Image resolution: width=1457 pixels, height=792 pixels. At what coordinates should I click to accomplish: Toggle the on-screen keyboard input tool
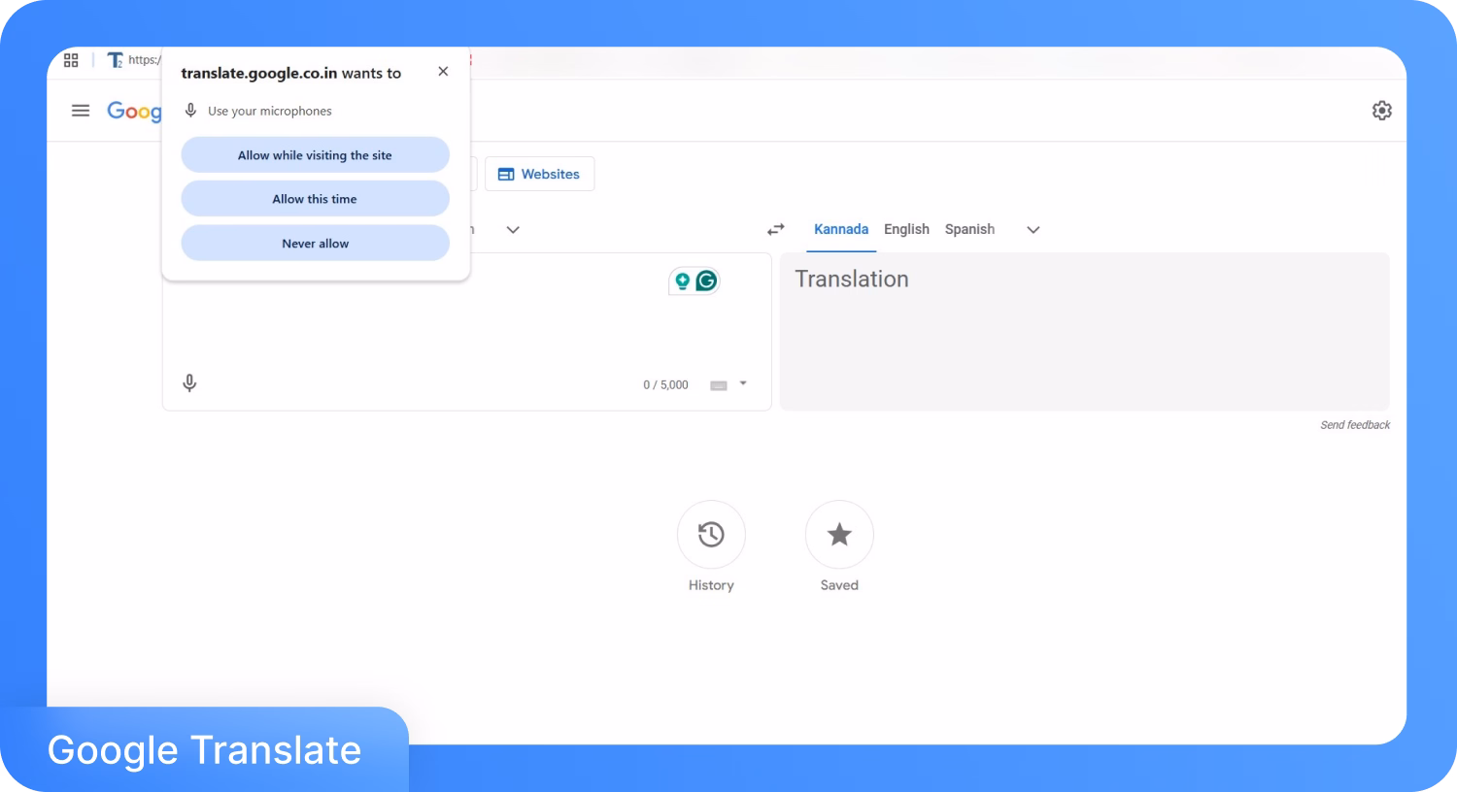click(x=719, y=385)
